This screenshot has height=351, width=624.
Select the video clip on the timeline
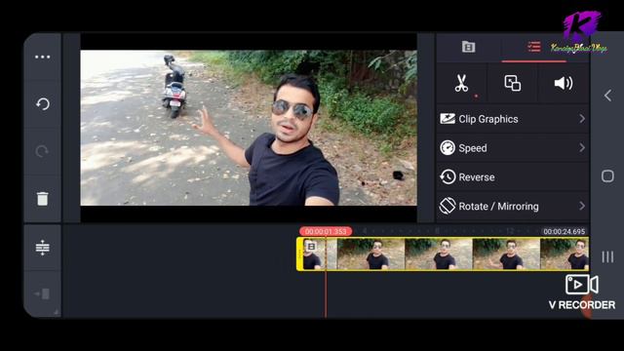click(x=443, y=253)
